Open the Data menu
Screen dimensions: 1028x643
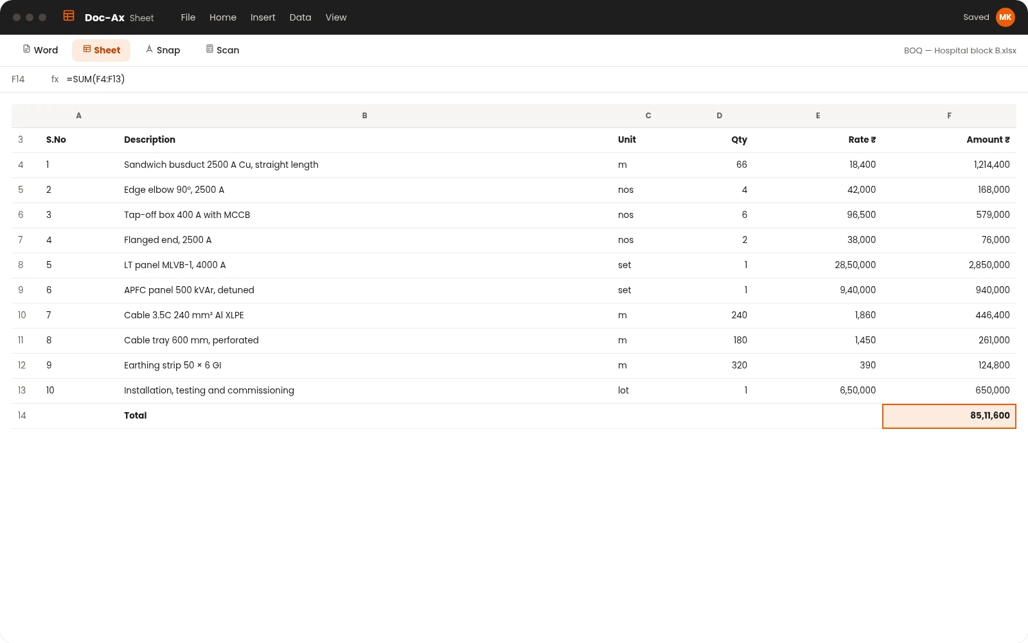pos(300,17)
